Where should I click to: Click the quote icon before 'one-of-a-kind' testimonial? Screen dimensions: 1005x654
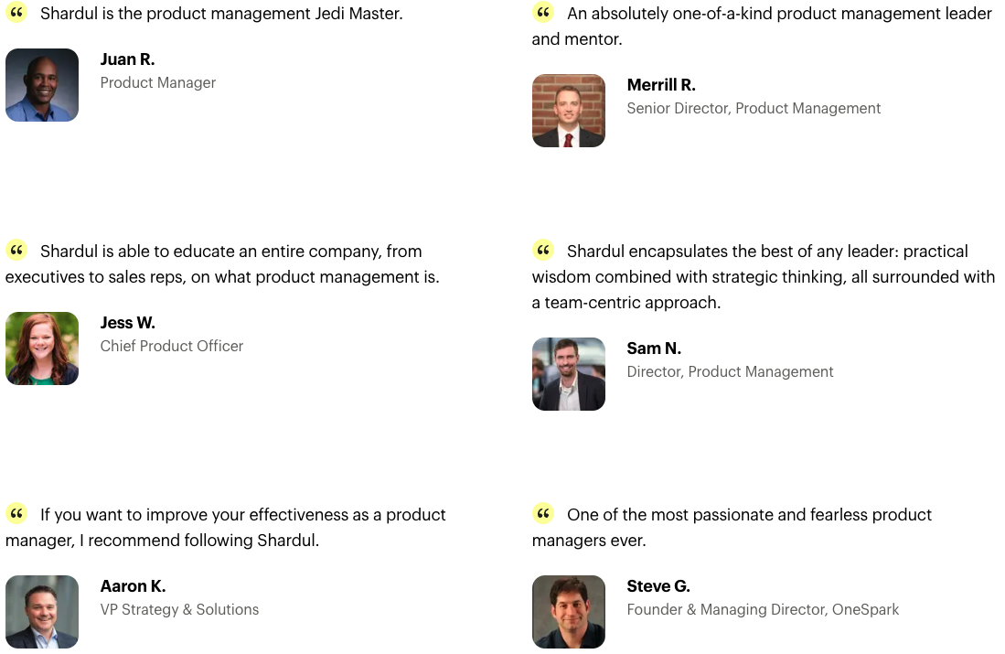[x=543, y=12]
